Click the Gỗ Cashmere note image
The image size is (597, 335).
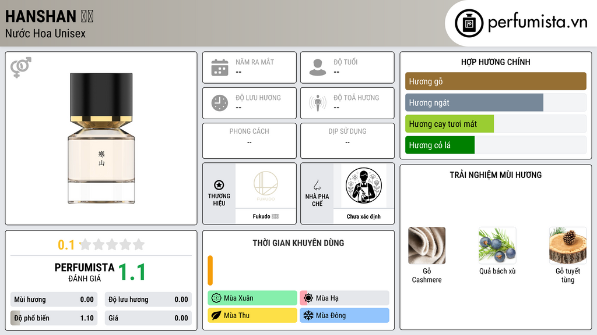pos(427,245)
